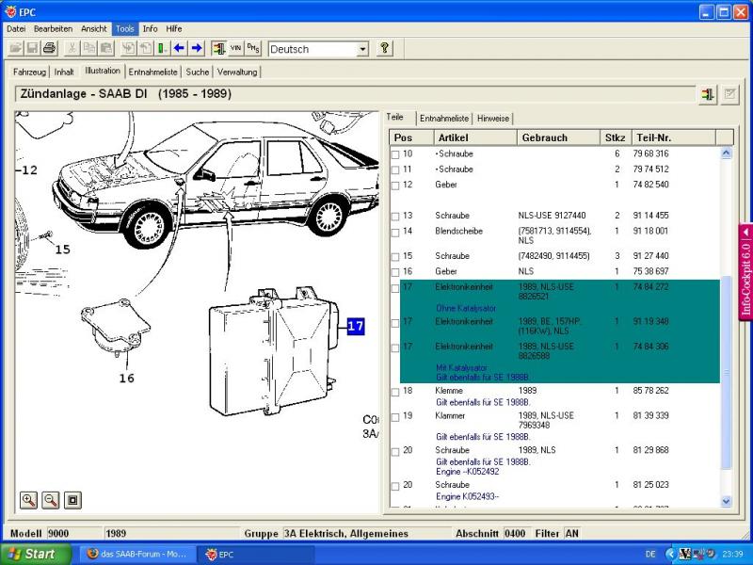This screenshot has height=565, width=753.
Task: Tick the checkbox for Elektronikeinheit part 91 19 348
Action: 395,323
